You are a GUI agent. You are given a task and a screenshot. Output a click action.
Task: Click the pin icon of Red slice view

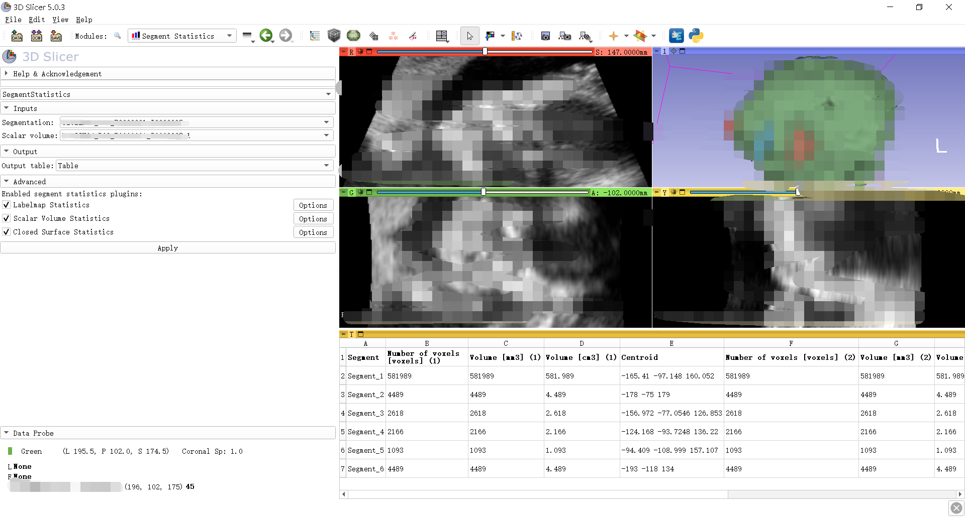(x=344, y=52)
